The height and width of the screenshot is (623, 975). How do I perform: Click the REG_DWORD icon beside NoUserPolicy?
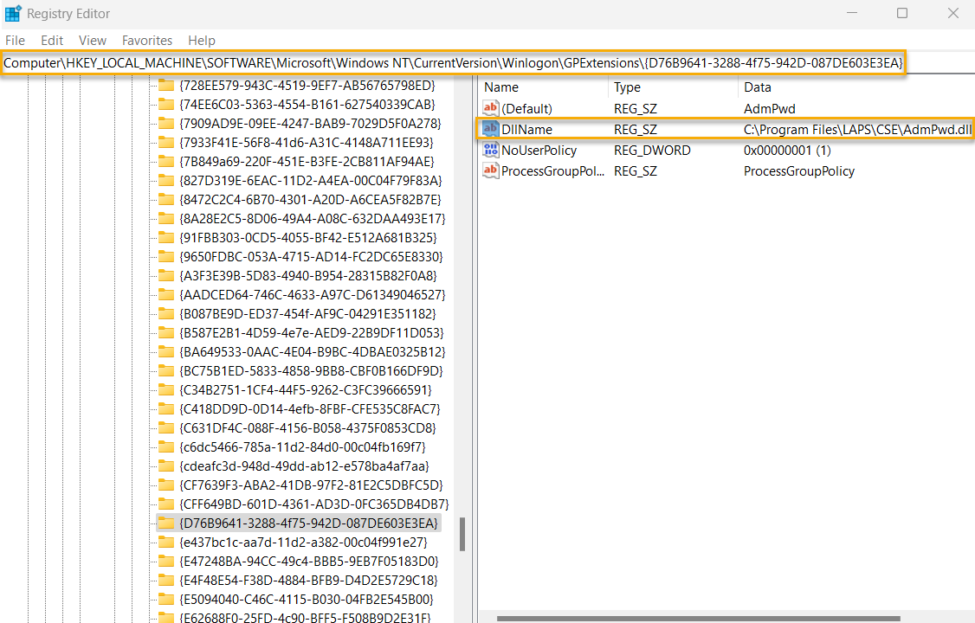(490, 150)
